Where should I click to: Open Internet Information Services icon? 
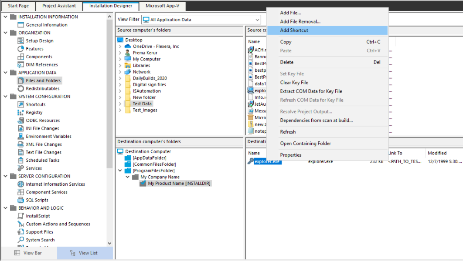coord(21,184)
